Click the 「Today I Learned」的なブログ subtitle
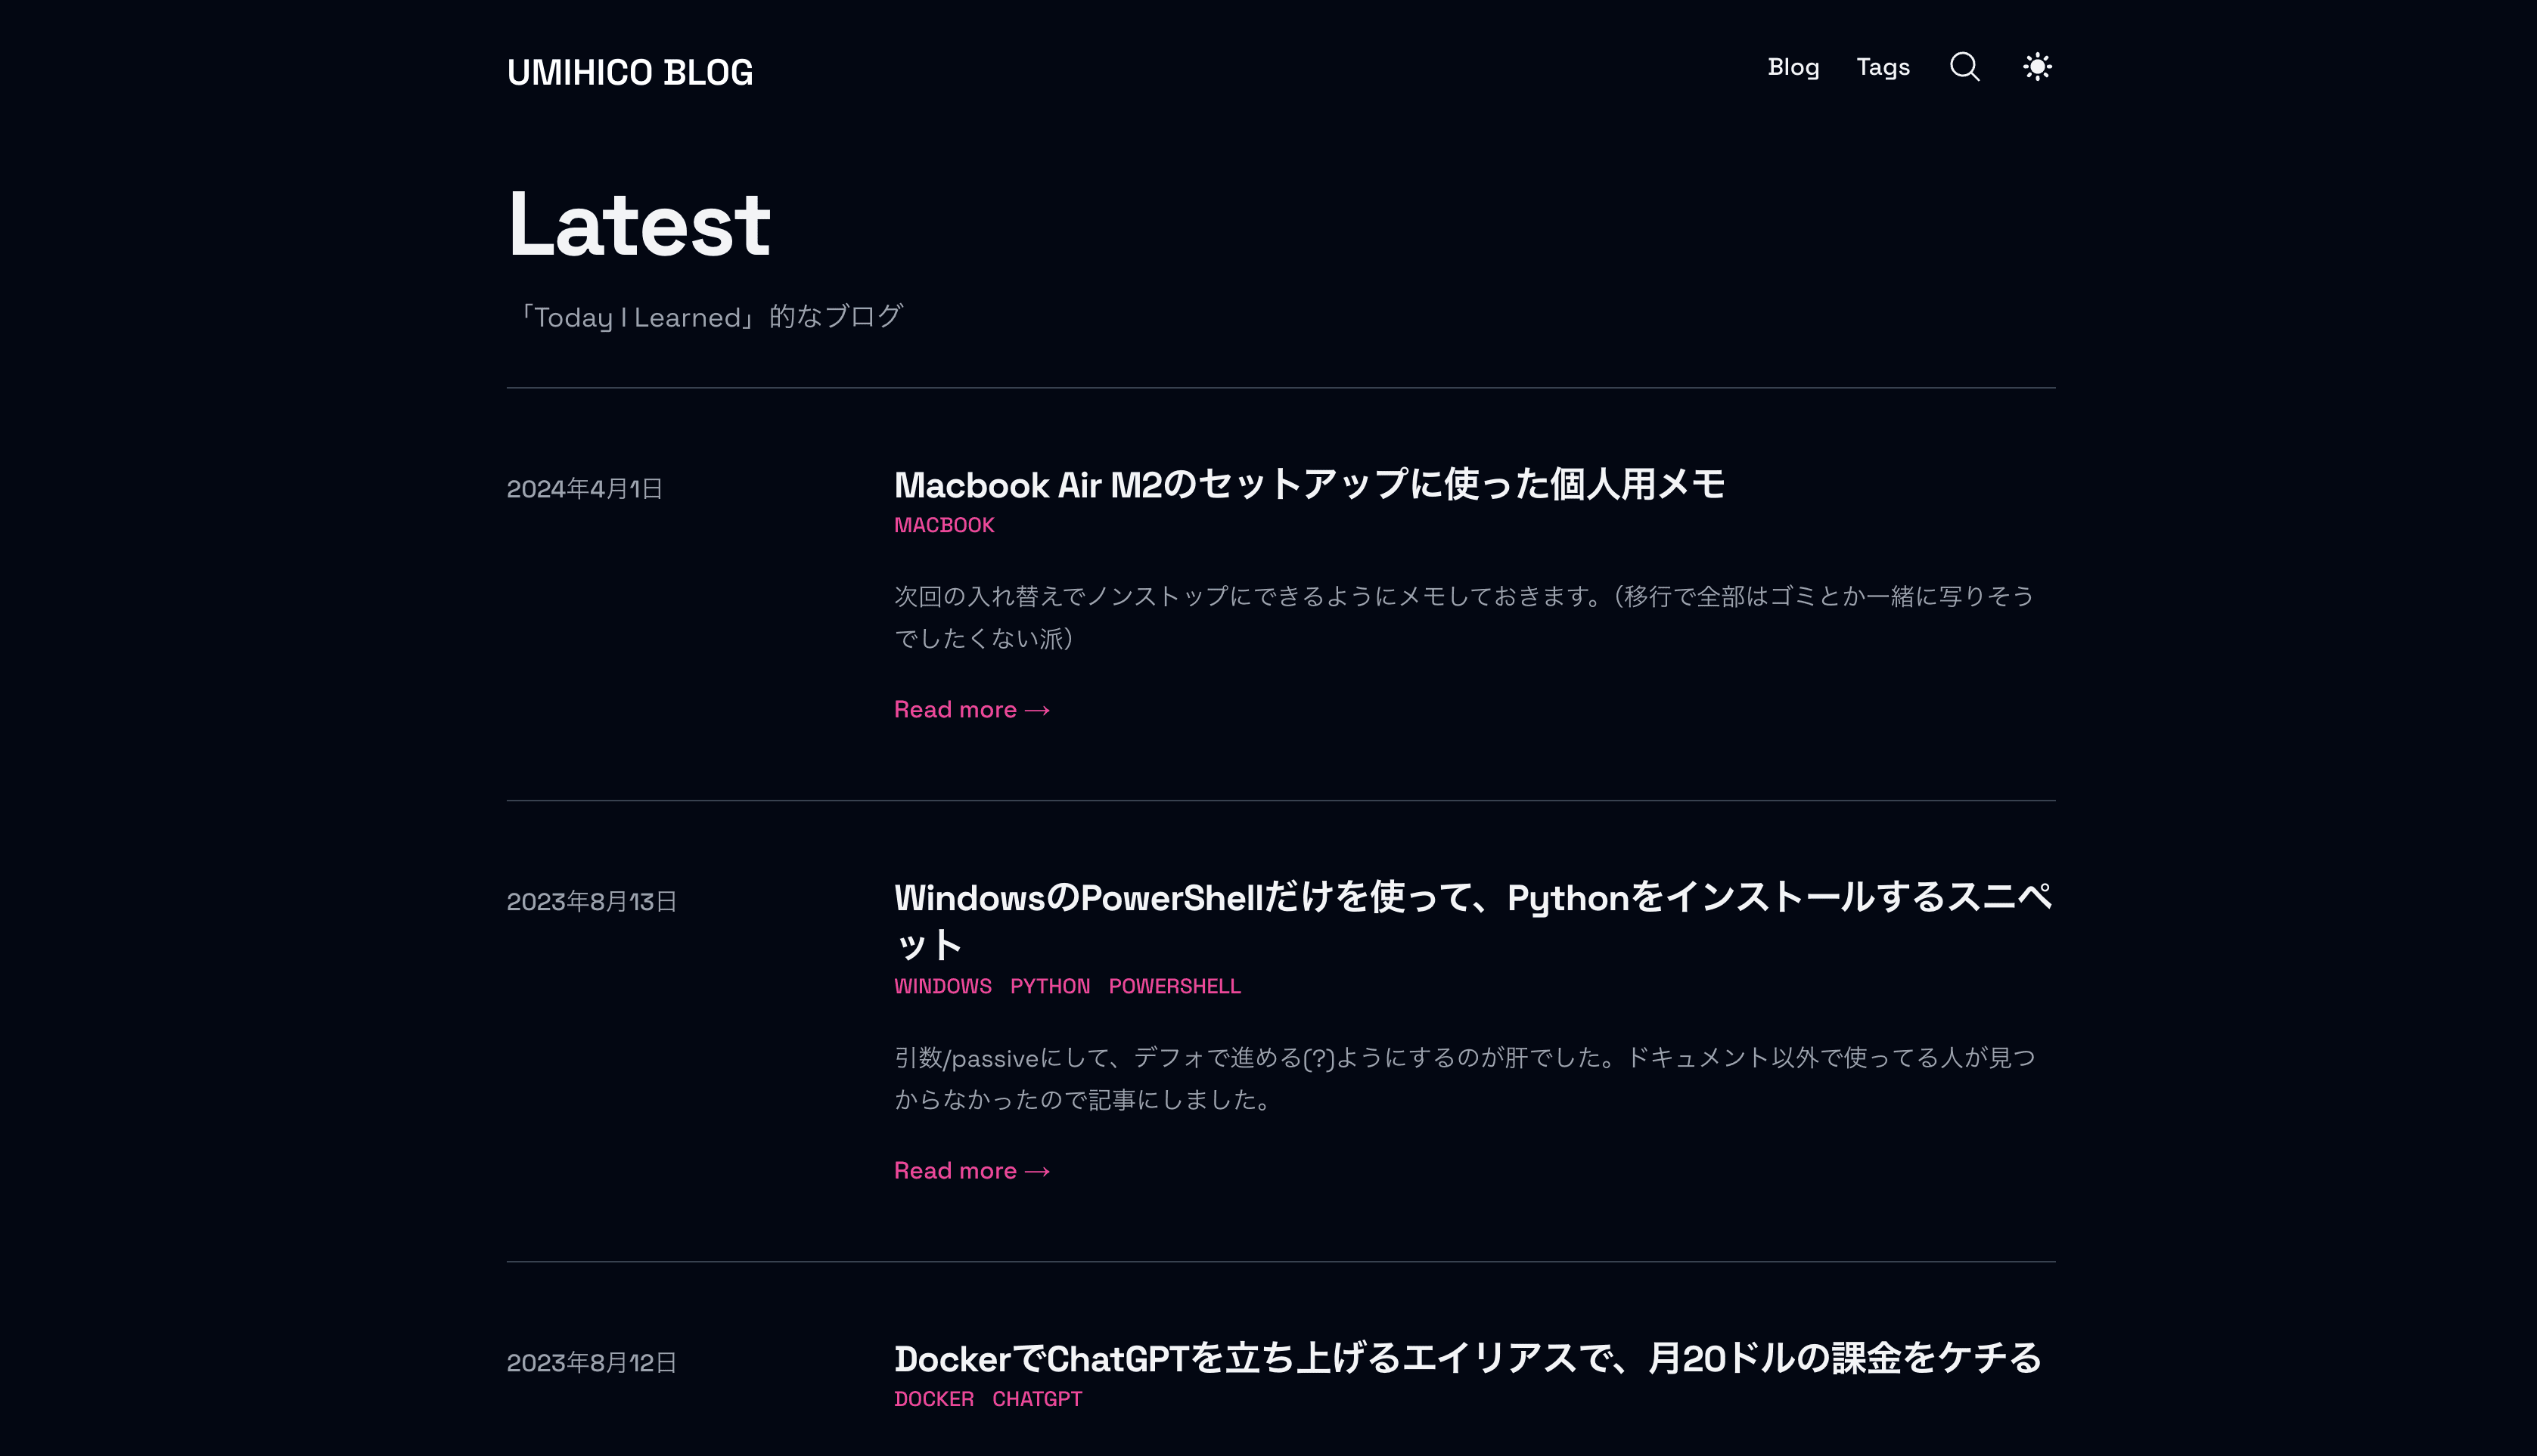Image resolution: width=2537 pixels, height=1456 pixels. pyautogui.click(x=706, y=316)
